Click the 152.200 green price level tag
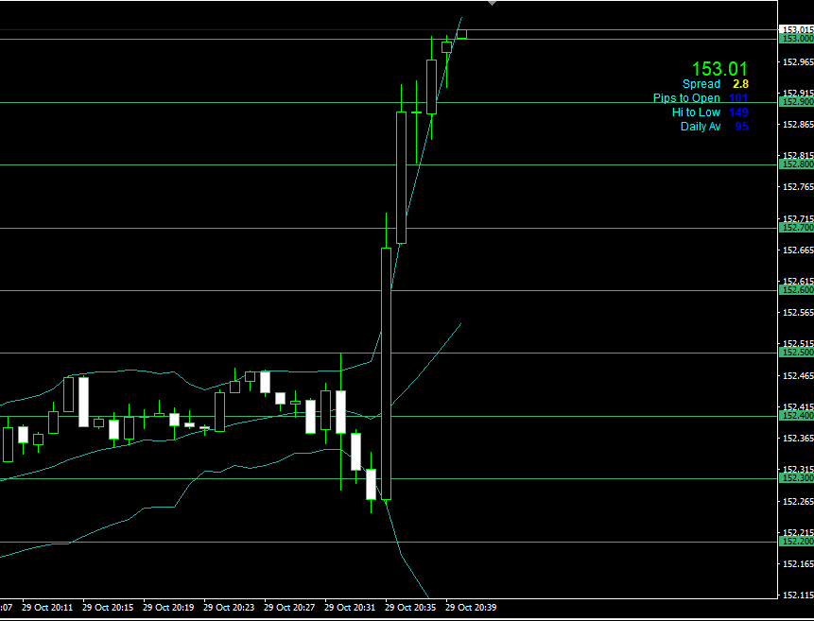814x621 pixels. pyautogui.click(x=796, y=542)
